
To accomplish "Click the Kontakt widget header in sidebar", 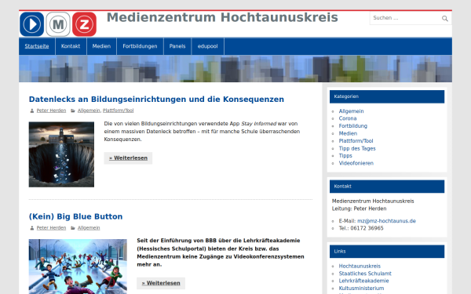I will [387, 187].
